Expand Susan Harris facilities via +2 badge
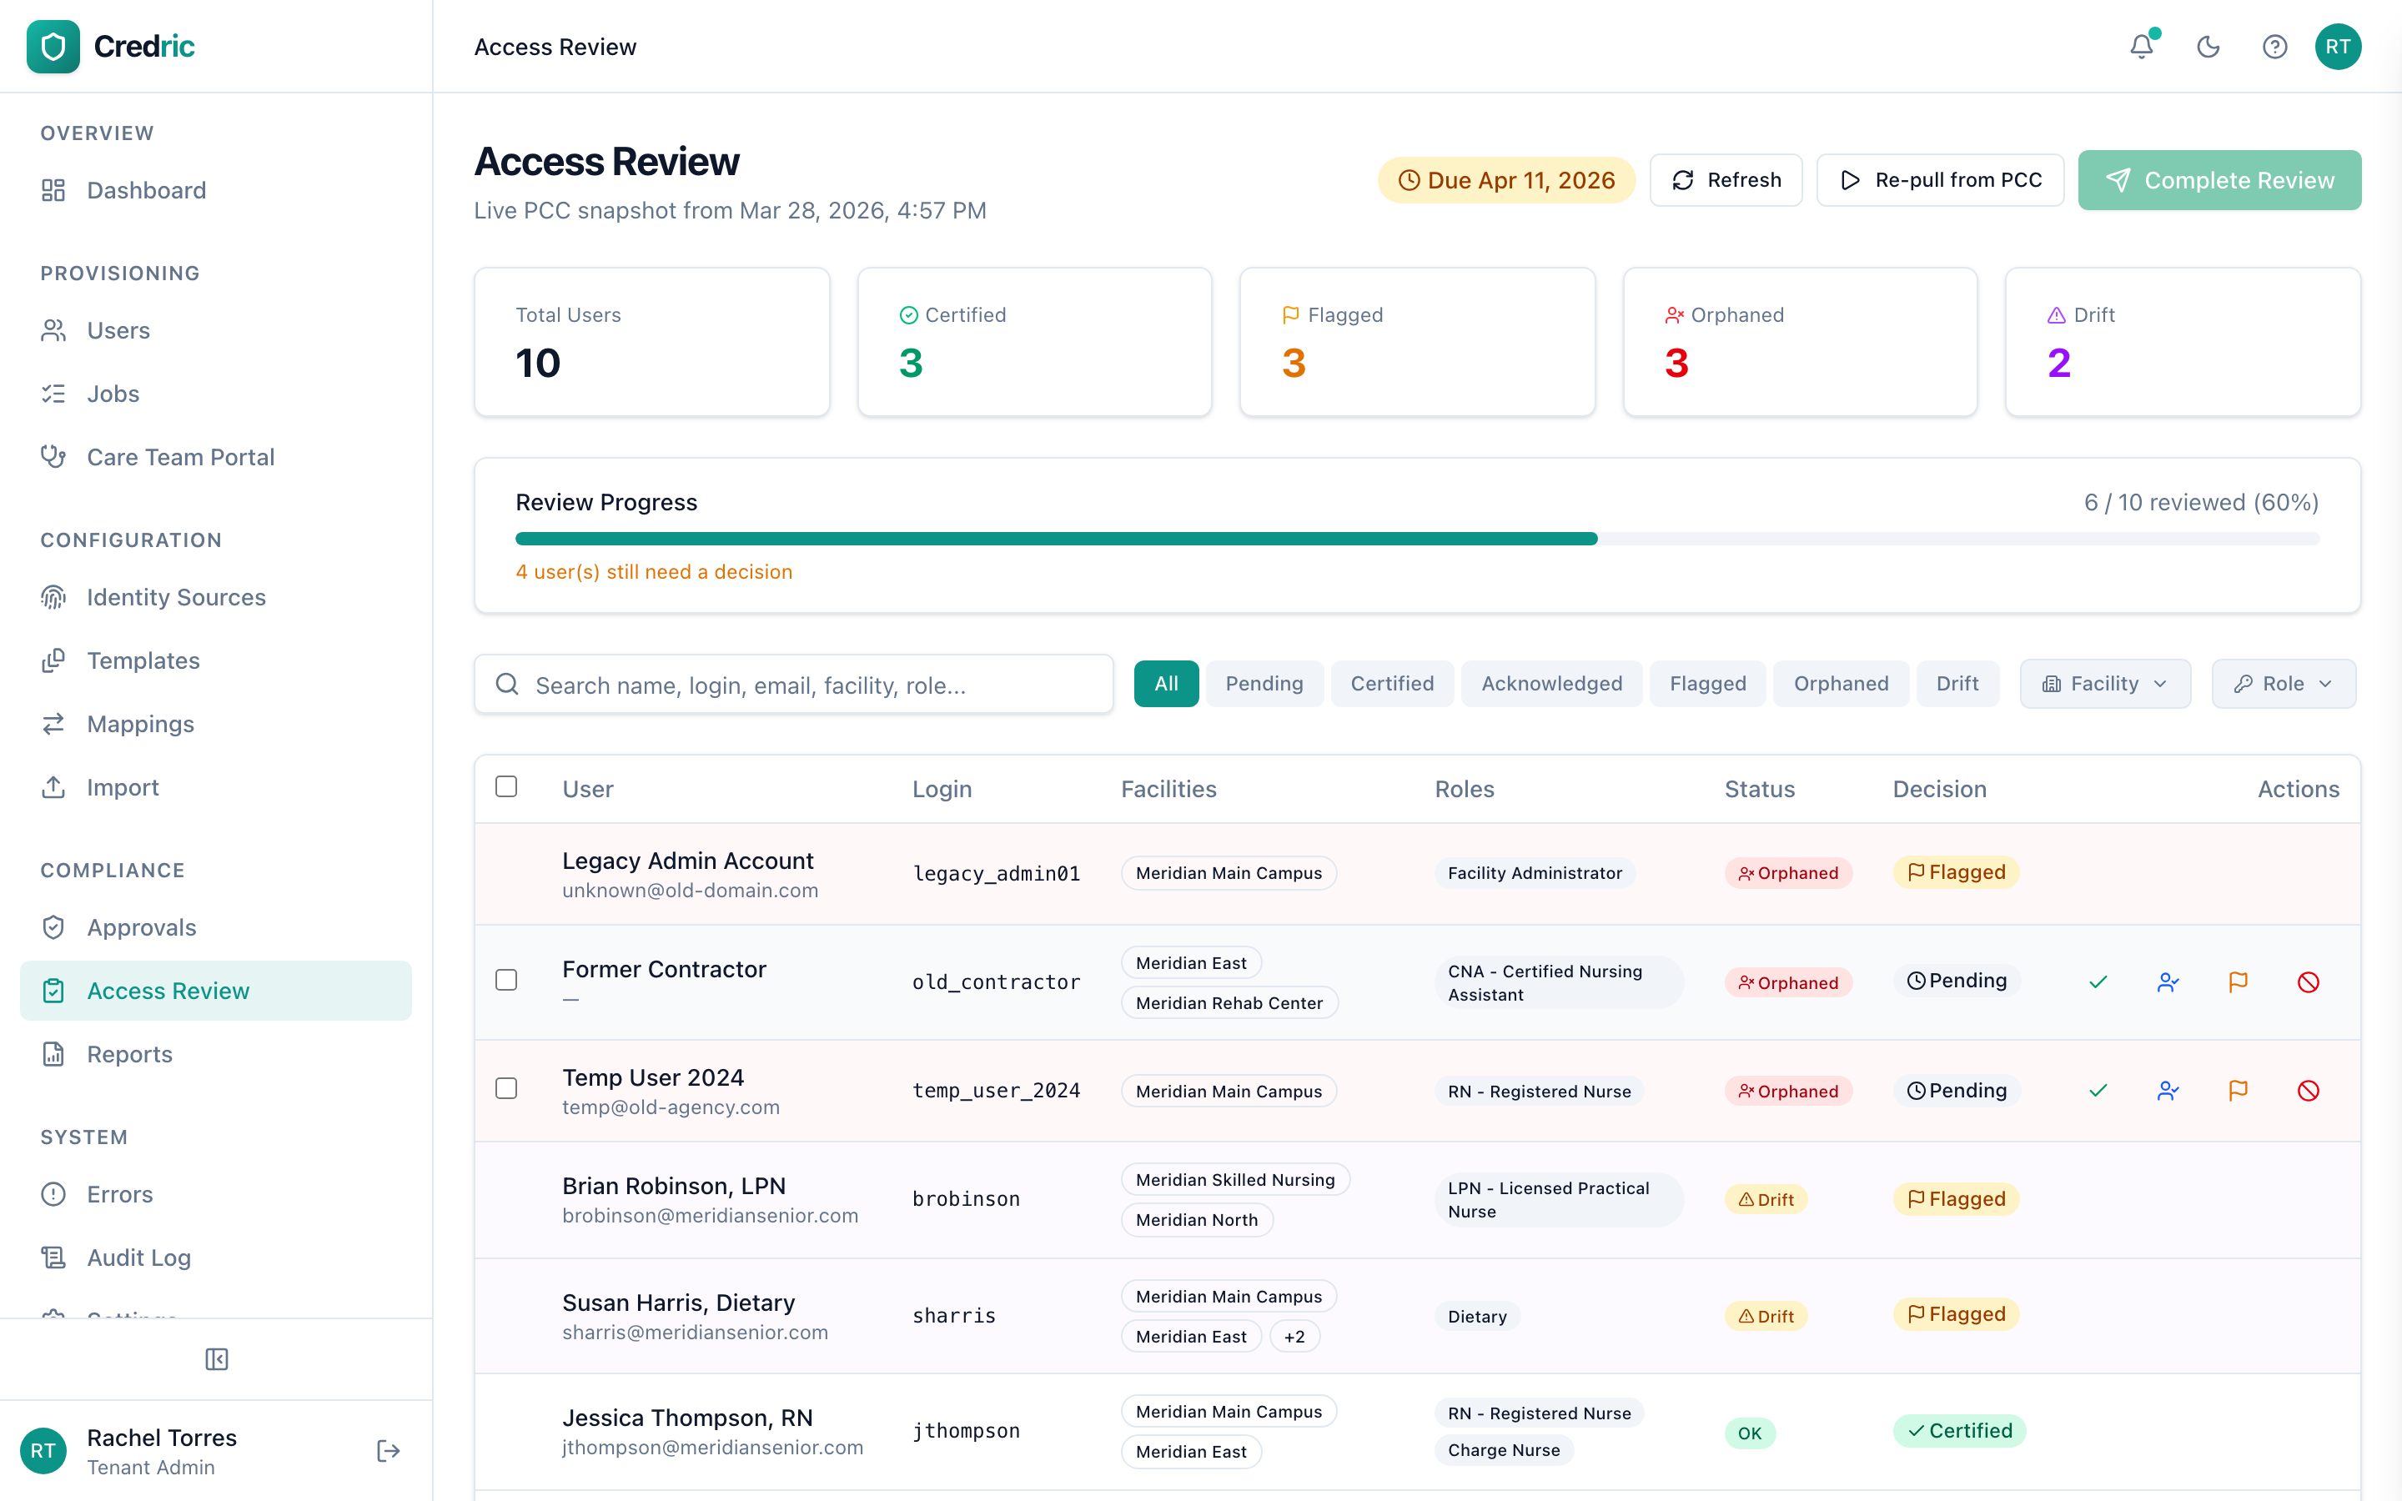Screen dimensions: 2402x1501 point(1294,1336)
